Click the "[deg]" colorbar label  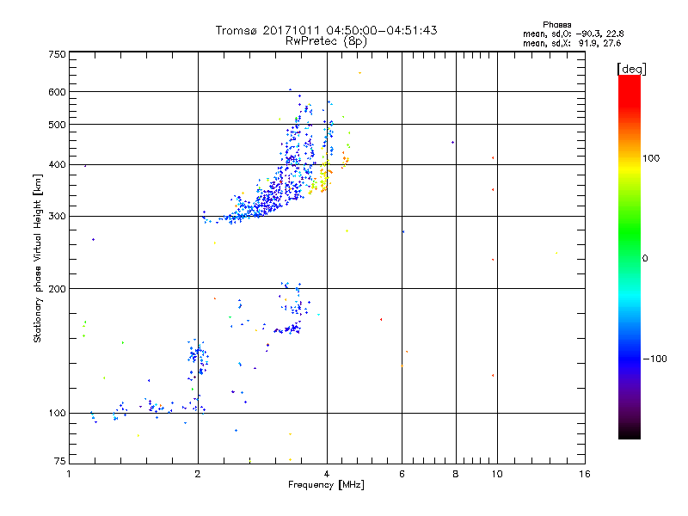(631, 69)
